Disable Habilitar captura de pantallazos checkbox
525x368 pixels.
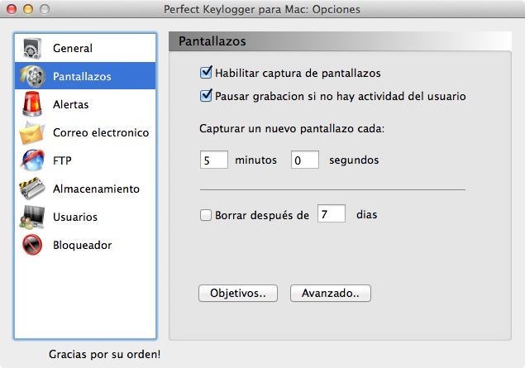(x=206, y=72)
